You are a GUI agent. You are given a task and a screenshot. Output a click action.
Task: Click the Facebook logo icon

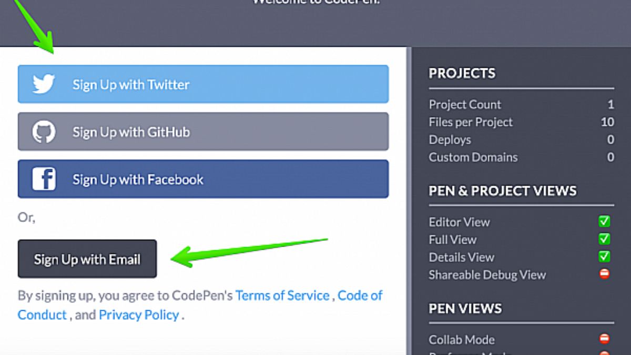coord(44,179)
